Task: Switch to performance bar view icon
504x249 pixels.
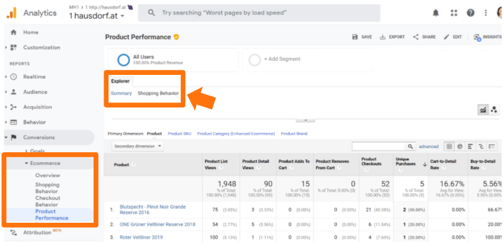Action: coord(470,147)
